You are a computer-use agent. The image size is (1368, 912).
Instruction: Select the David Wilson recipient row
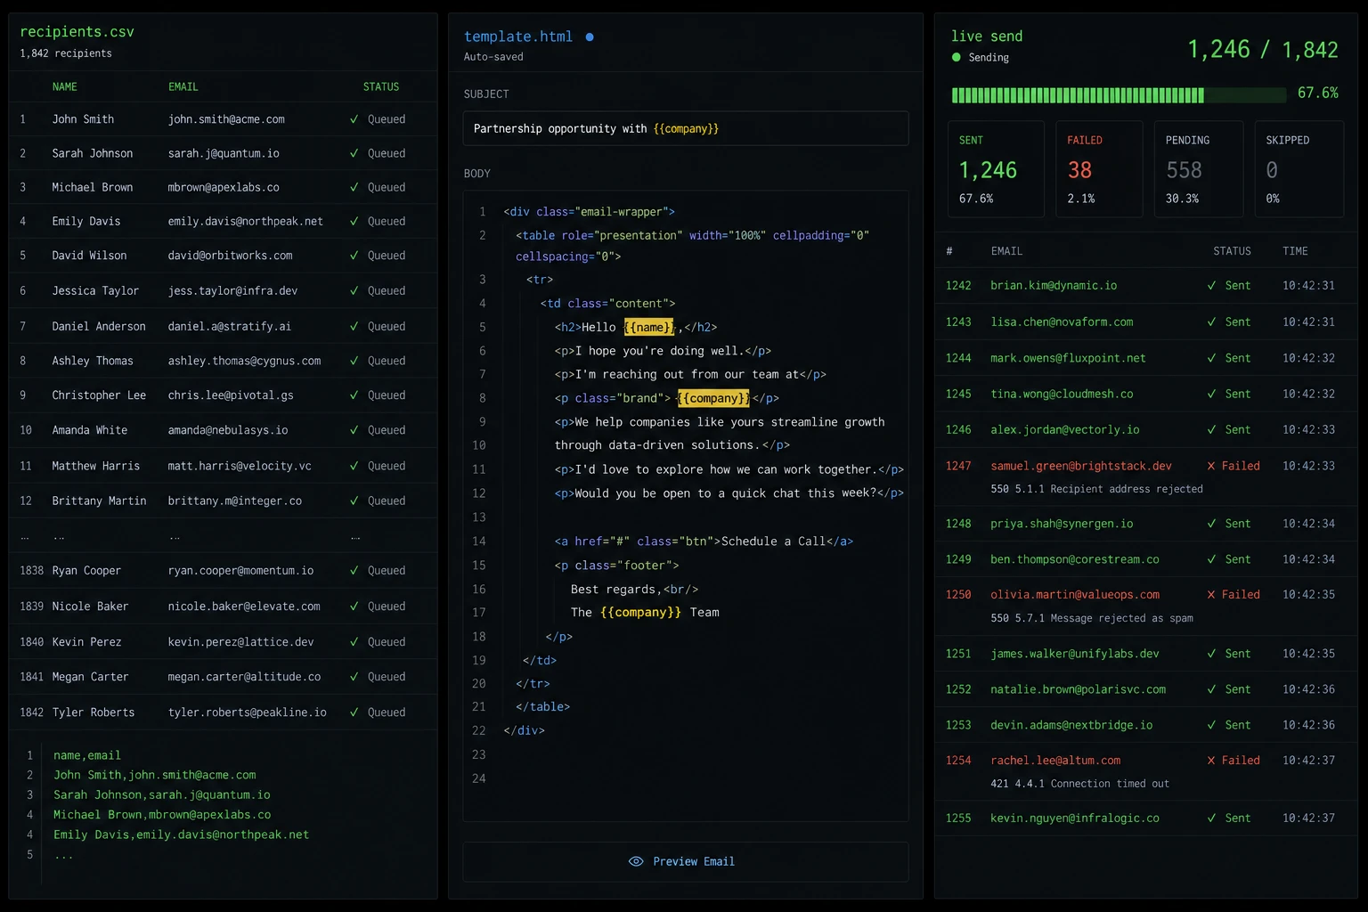[223, 256]
